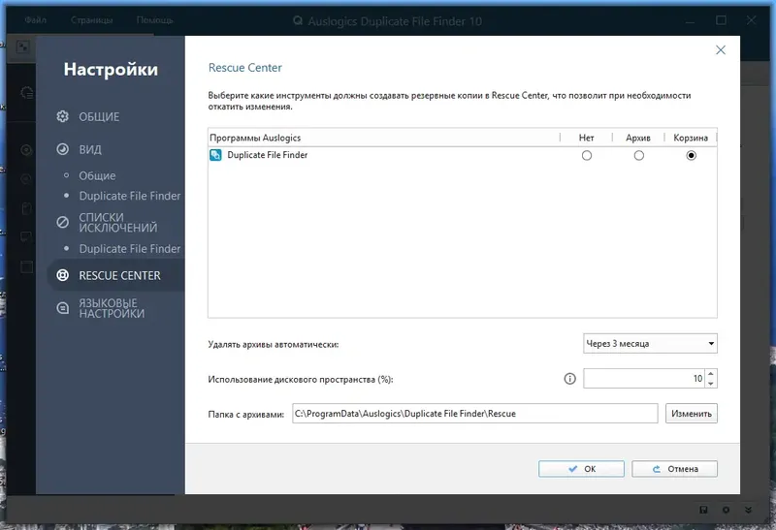Click the Изменить button
Image resolution: width=776 pixels, height=530 pixels.
pos(691,414)
